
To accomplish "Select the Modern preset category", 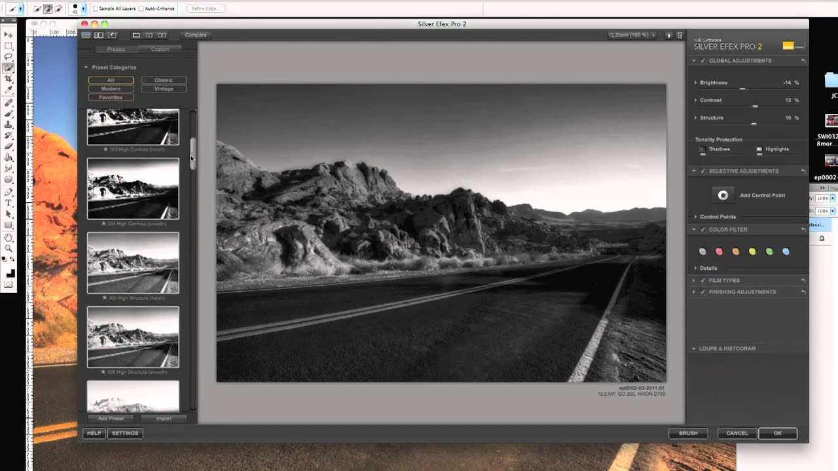I will (x=111, y=89).
